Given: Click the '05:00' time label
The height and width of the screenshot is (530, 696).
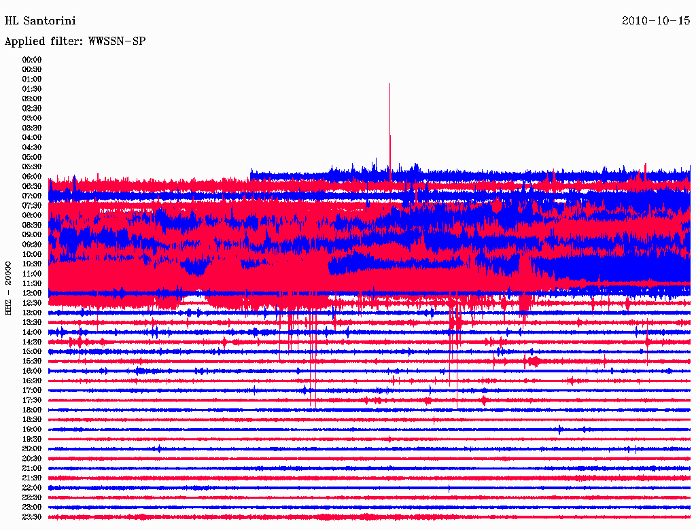Looking at the screenshot, I should pos(32,157).
